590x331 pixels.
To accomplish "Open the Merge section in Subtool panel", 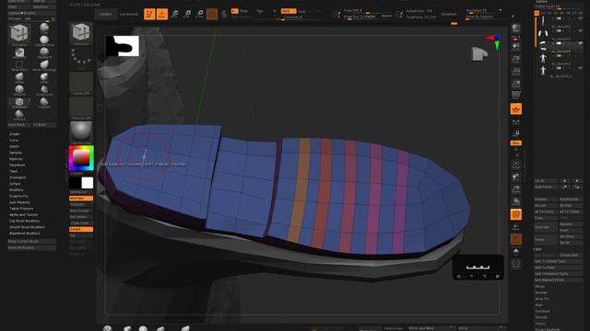I will point(540,286).
